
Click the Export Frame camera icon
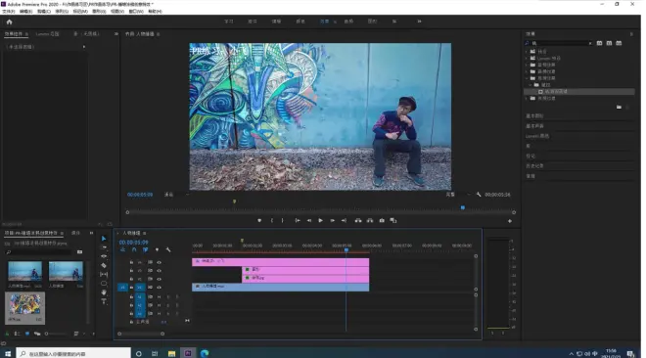coord(382,220)
